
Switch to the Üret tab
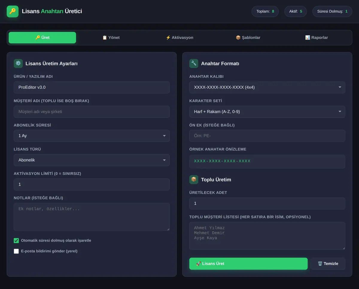[42, 38]
